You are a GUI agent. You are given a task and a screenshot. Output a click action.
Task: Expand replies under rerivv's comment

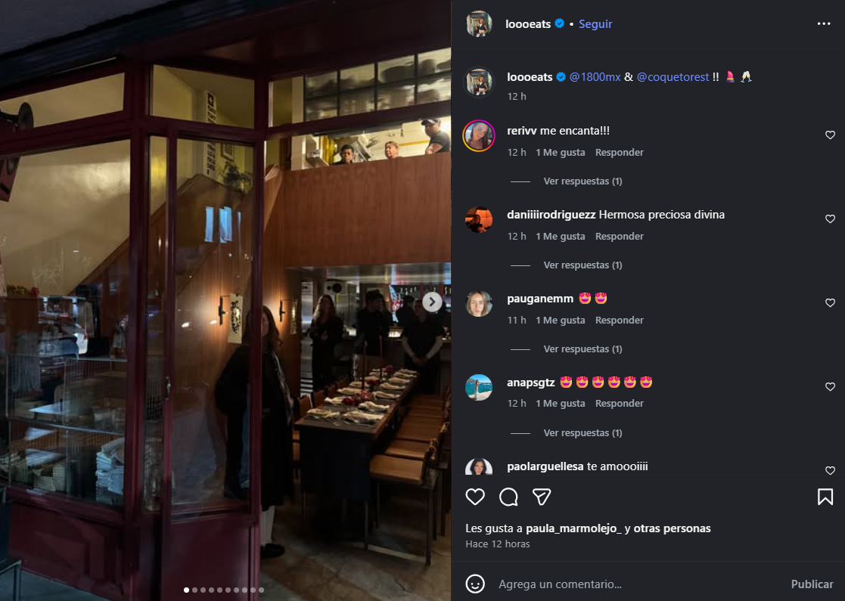tap(582, 181)
